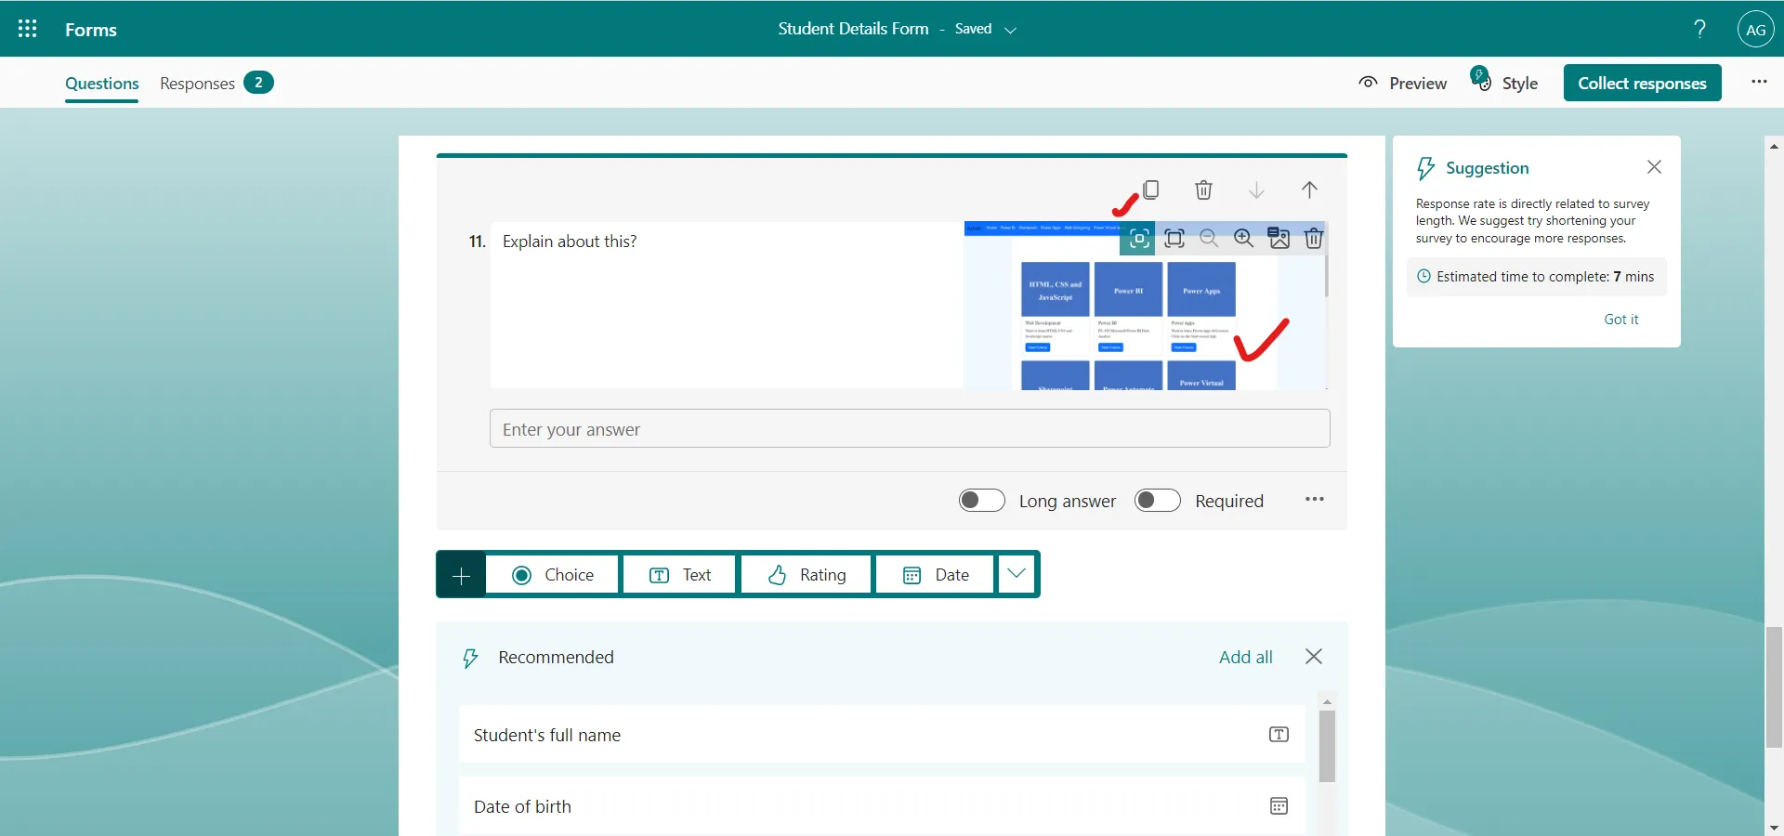Open the Microsoft 365 app launcher grid
1784x836 pixels.
pyautogui.click(x=27, y=29)
